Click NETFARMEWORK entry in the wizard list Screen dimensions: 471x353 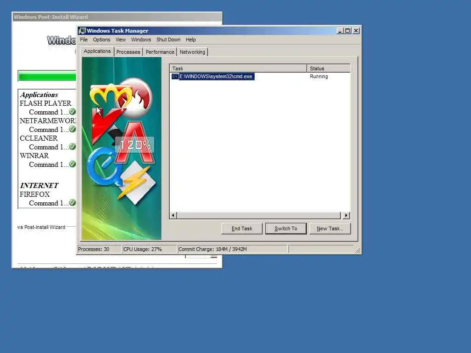48,121
